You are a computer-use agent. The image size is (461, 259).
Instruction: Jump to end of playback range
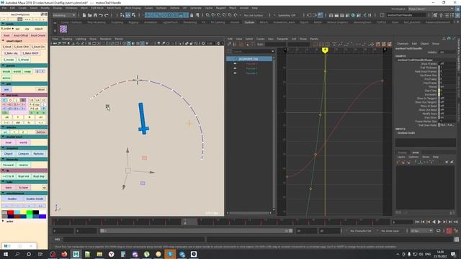(456, 222)
